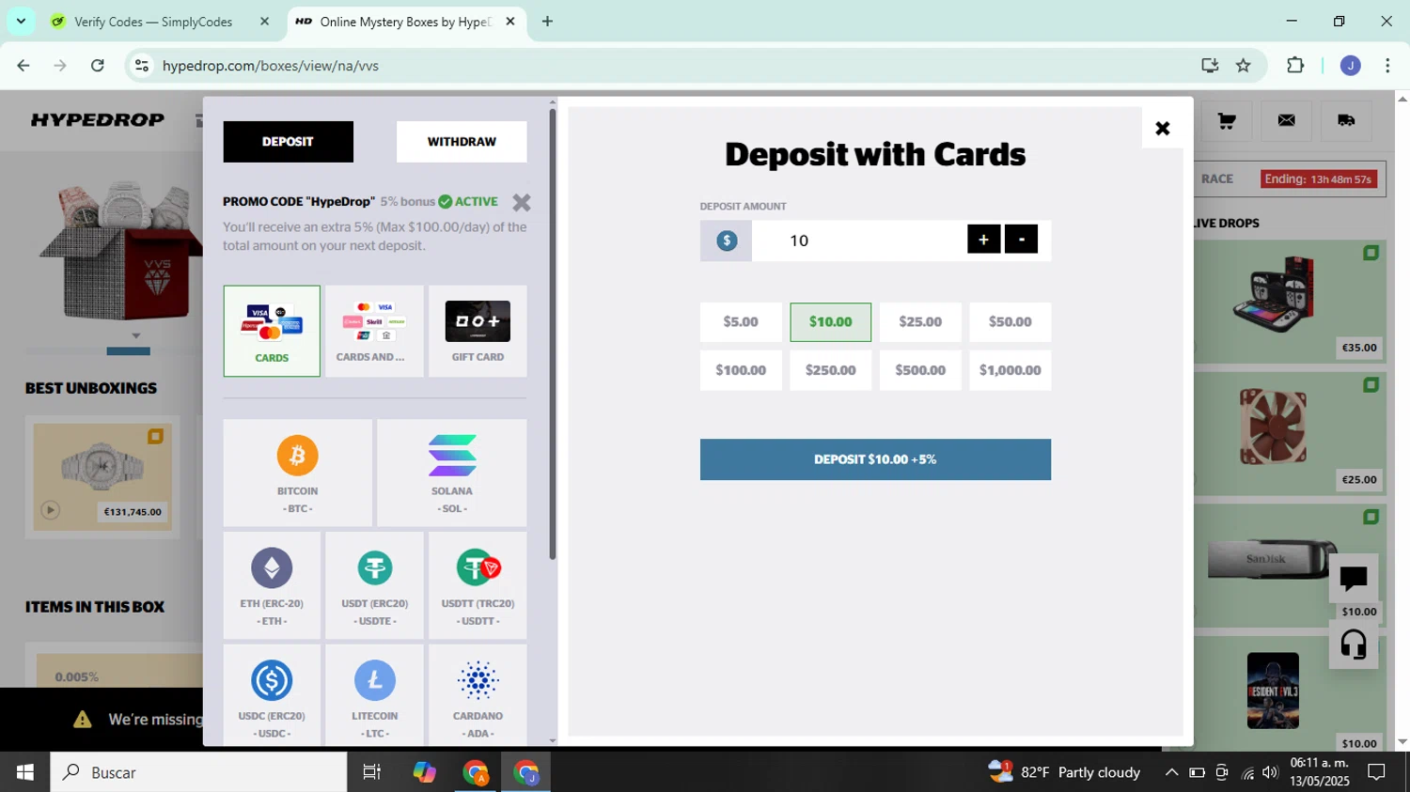
Task: Select Litecoin LTC deposit method
Action: tap(374, 696)
